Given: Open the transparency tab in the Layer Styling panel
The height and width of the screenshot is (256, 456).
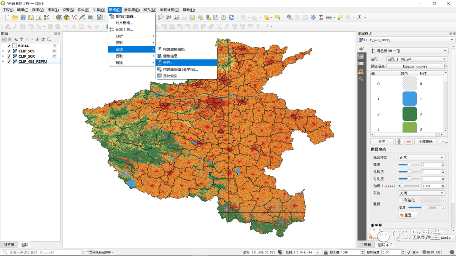Looking at the screenshot, I should click(361, 56).
